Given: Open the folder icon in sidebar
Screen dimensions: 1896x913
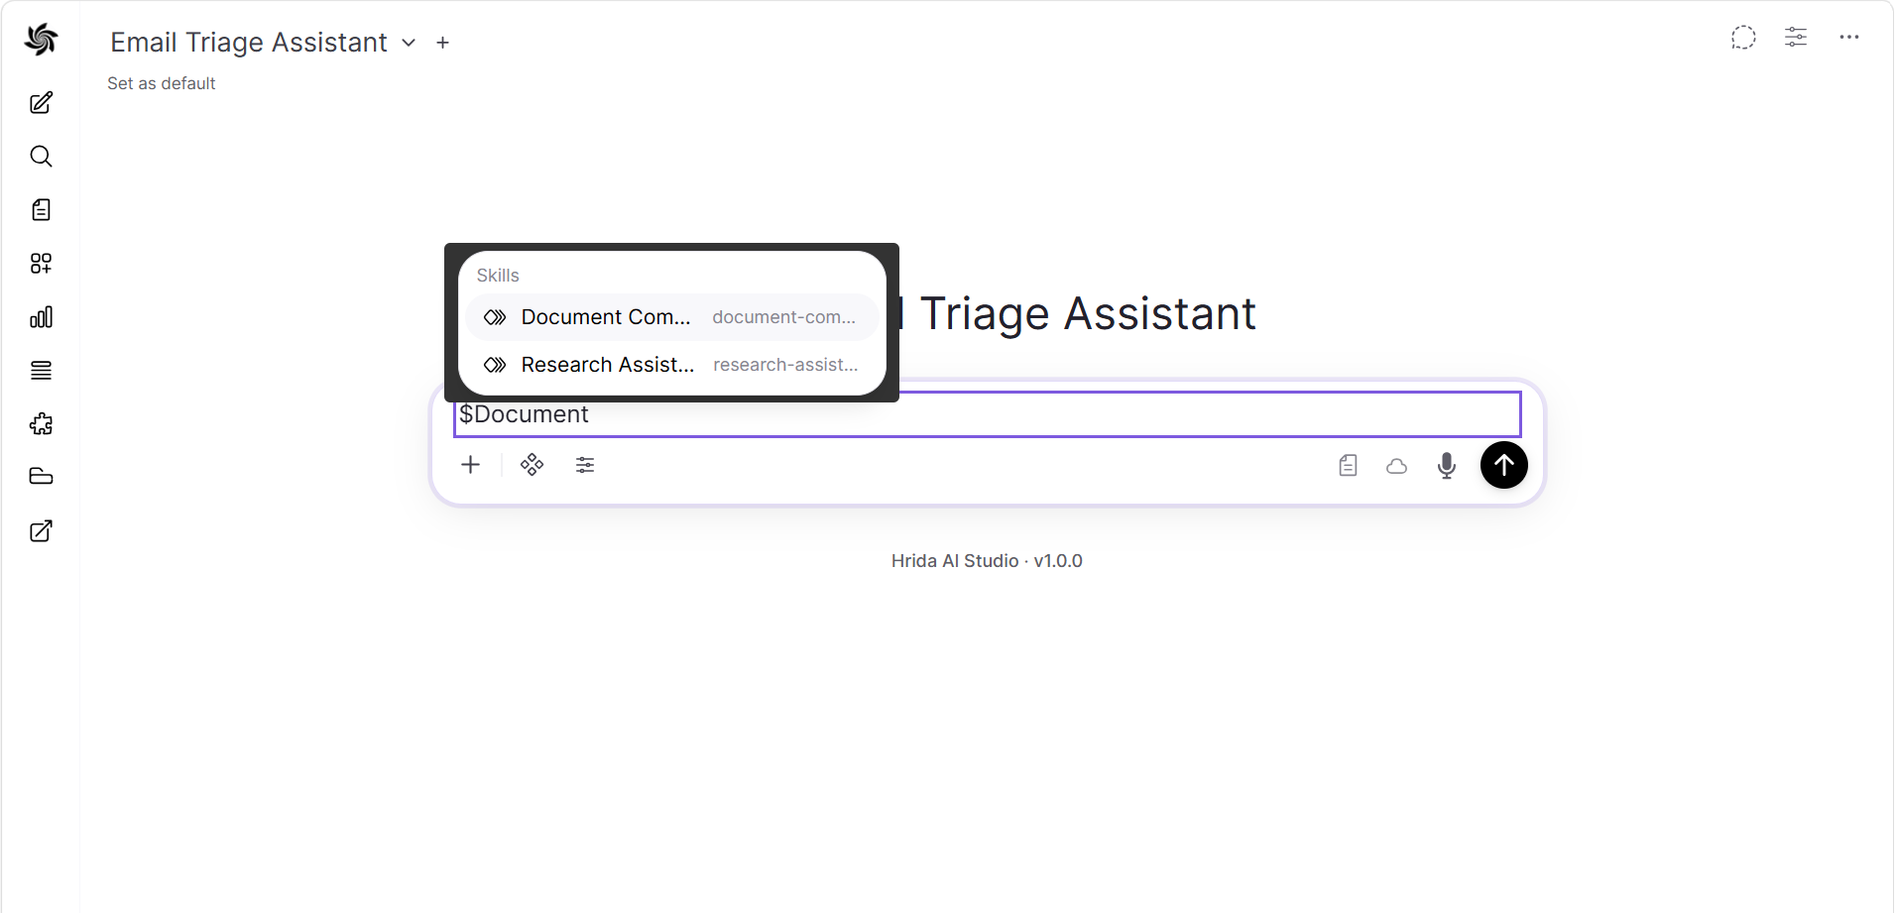Looking at the screenshot, I should click(x=41, y=477).
